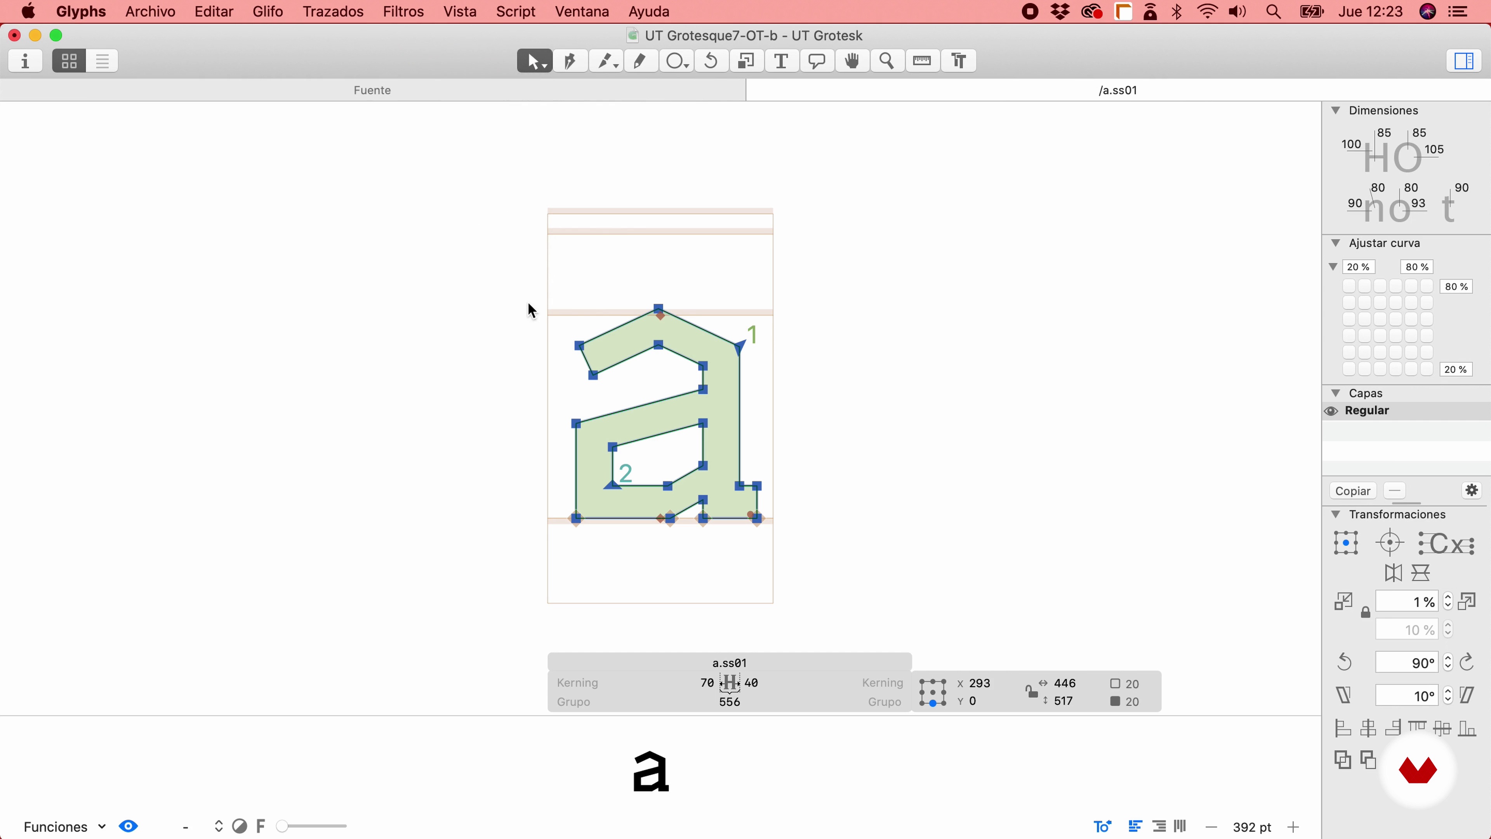This screenshot has height=839, width=1491.
Task: Align selection to left edges
Action: [1343, 728]
